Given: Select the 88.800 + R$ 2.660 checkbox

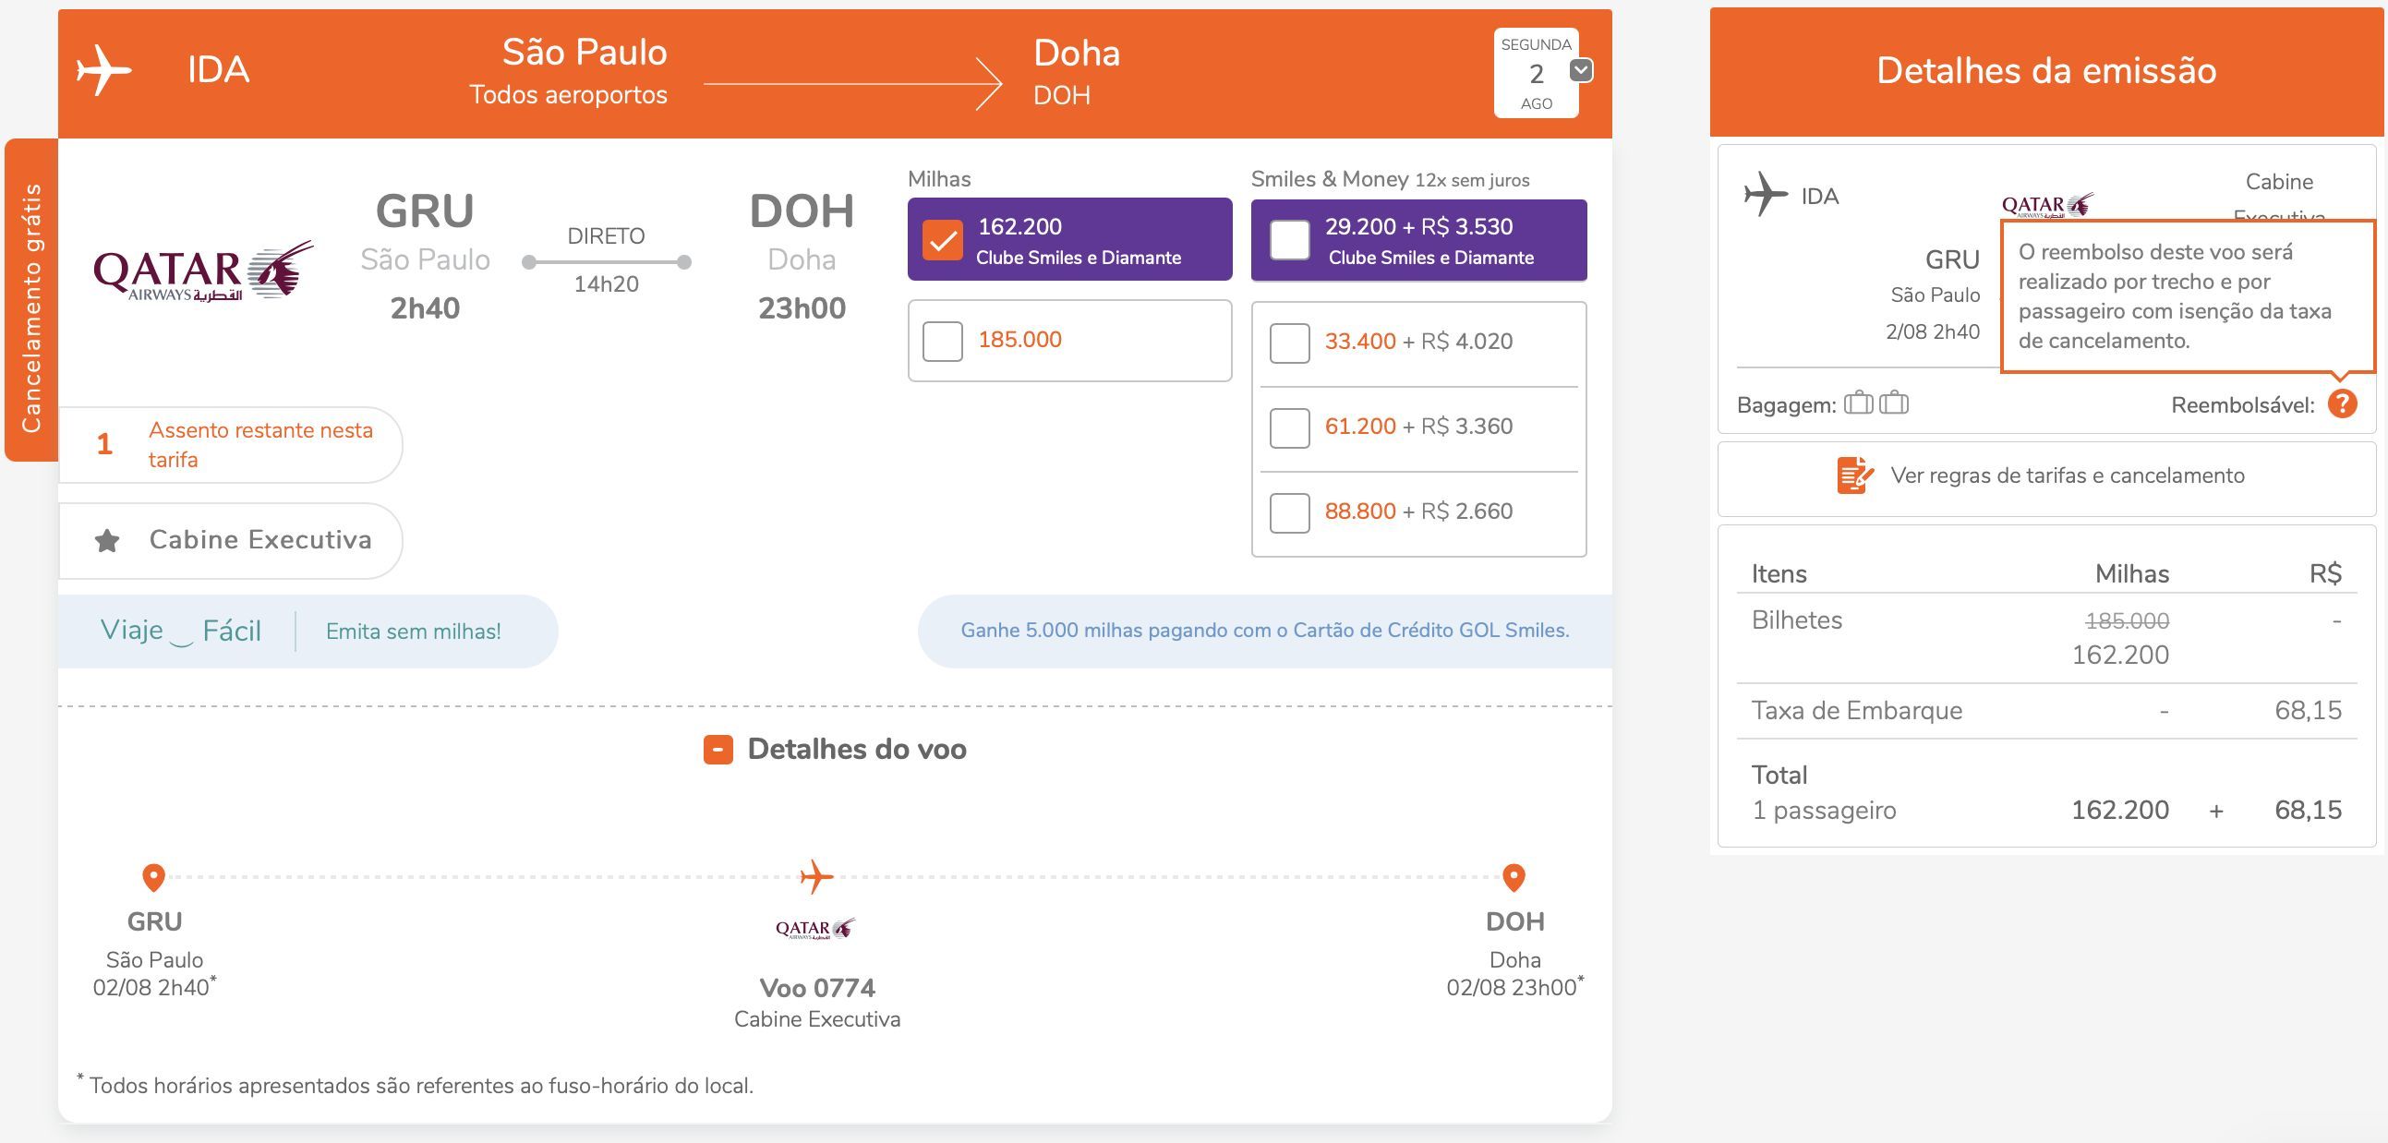Looking at the screenshot, I should pos(1289,512).
